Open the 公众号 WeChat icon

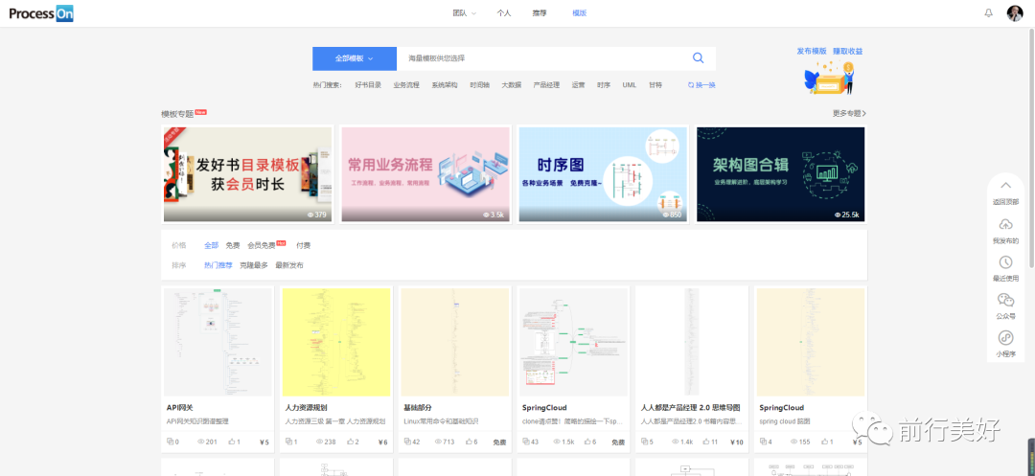(x=1005, y=300)
